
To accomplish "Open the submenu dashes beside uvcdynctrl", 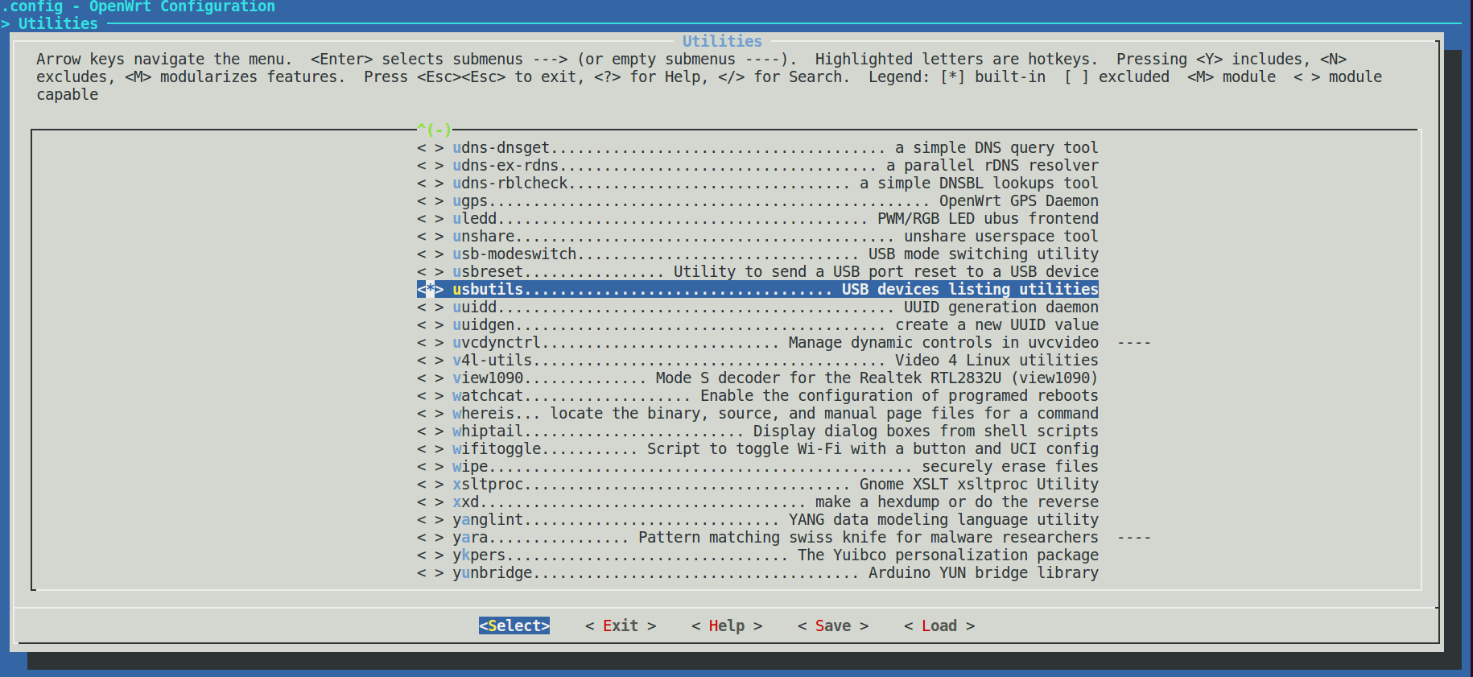I will [x=1134, y=343].
